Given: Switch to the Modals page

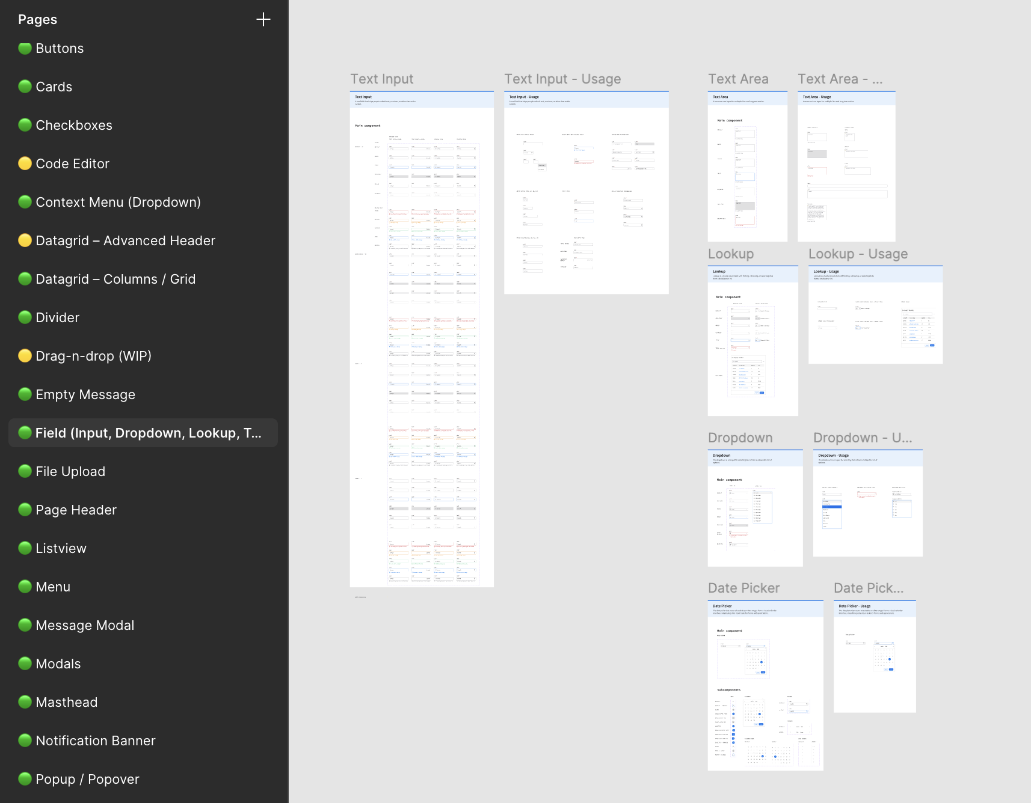Looking at the screenshot, I should 58,664.
